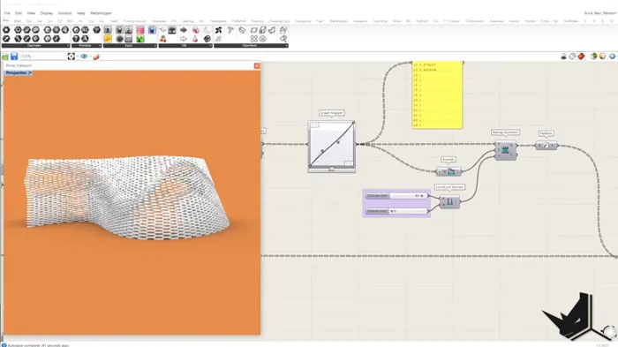Click the red sketch brush icon
Viewport: 618px width, 347px height.
coord(96,57)
